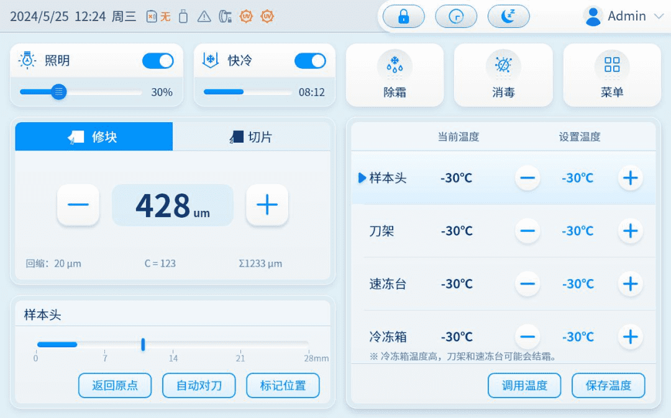Screen dimensions: 671x418
Task: Disable the 快冷 fast cooling switch
Action: pyautogui.click(x=310, y=61)
